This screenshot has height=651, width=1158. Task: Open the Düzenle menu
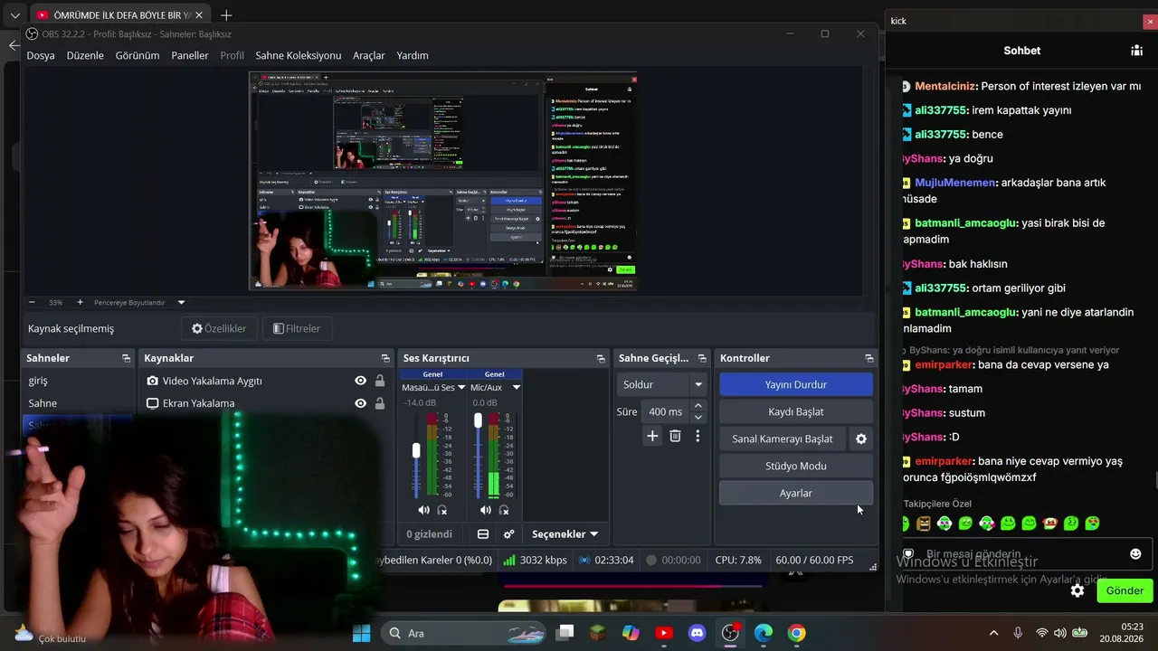click(x=85, y=55)
